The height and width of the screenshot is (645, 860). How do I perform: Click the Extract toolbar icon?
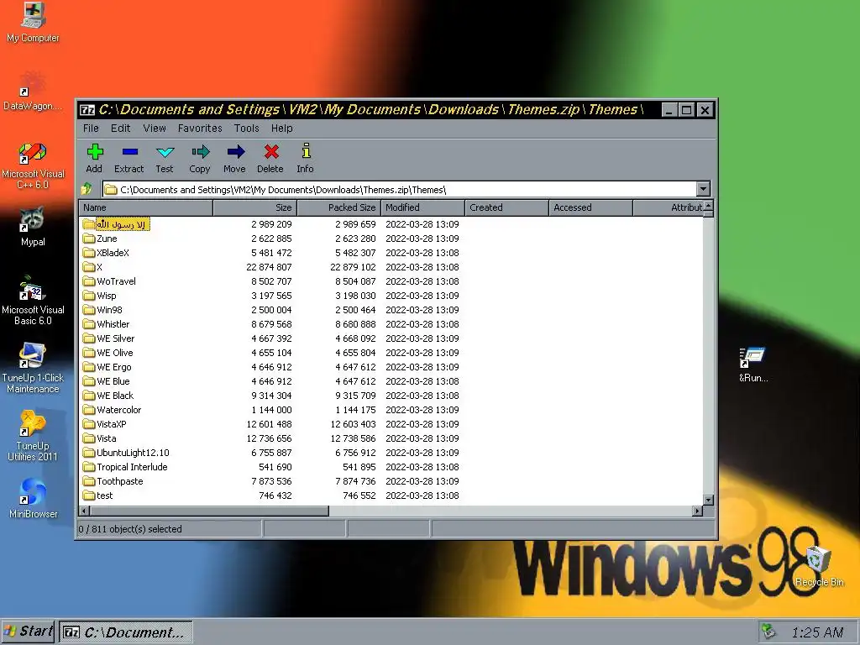click(130, 151)
